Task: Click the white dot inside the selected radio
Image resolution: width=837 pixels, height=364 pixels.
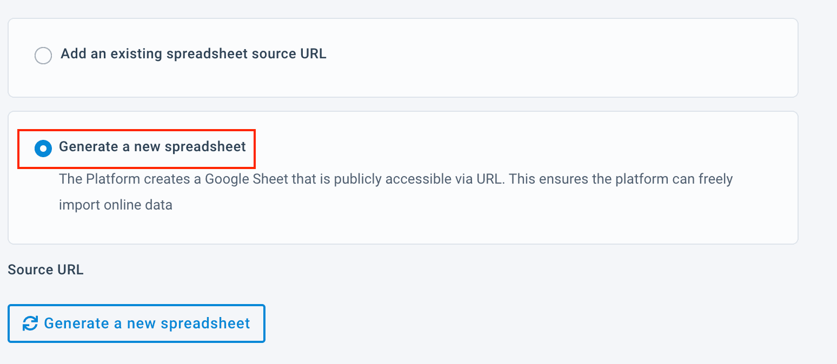Action: [x=43, y=148]
